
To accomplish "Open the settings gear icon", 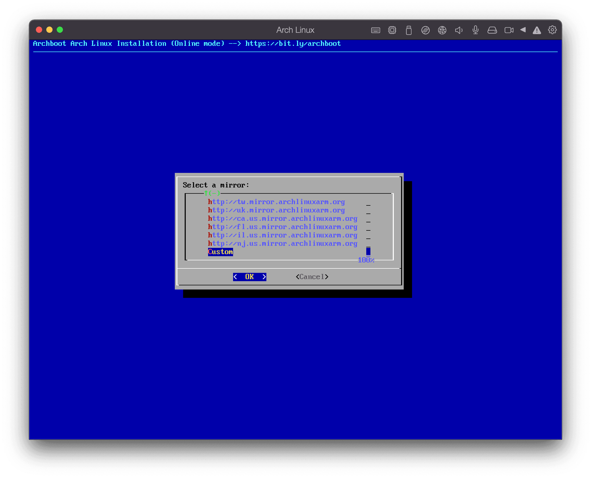I will point(552,30).
